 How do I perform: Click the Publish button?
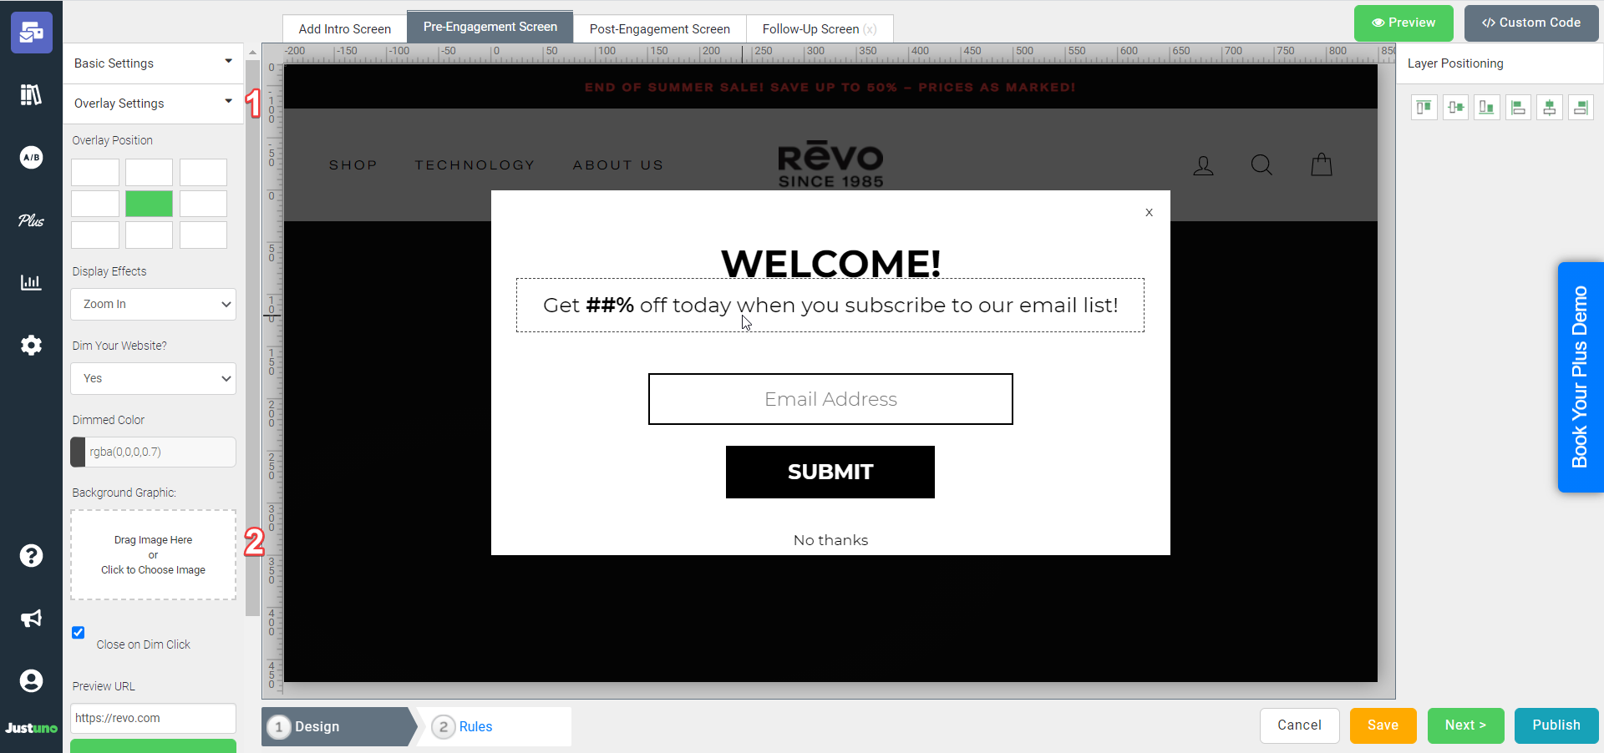pyautogui.click(x=1556, y=725)
